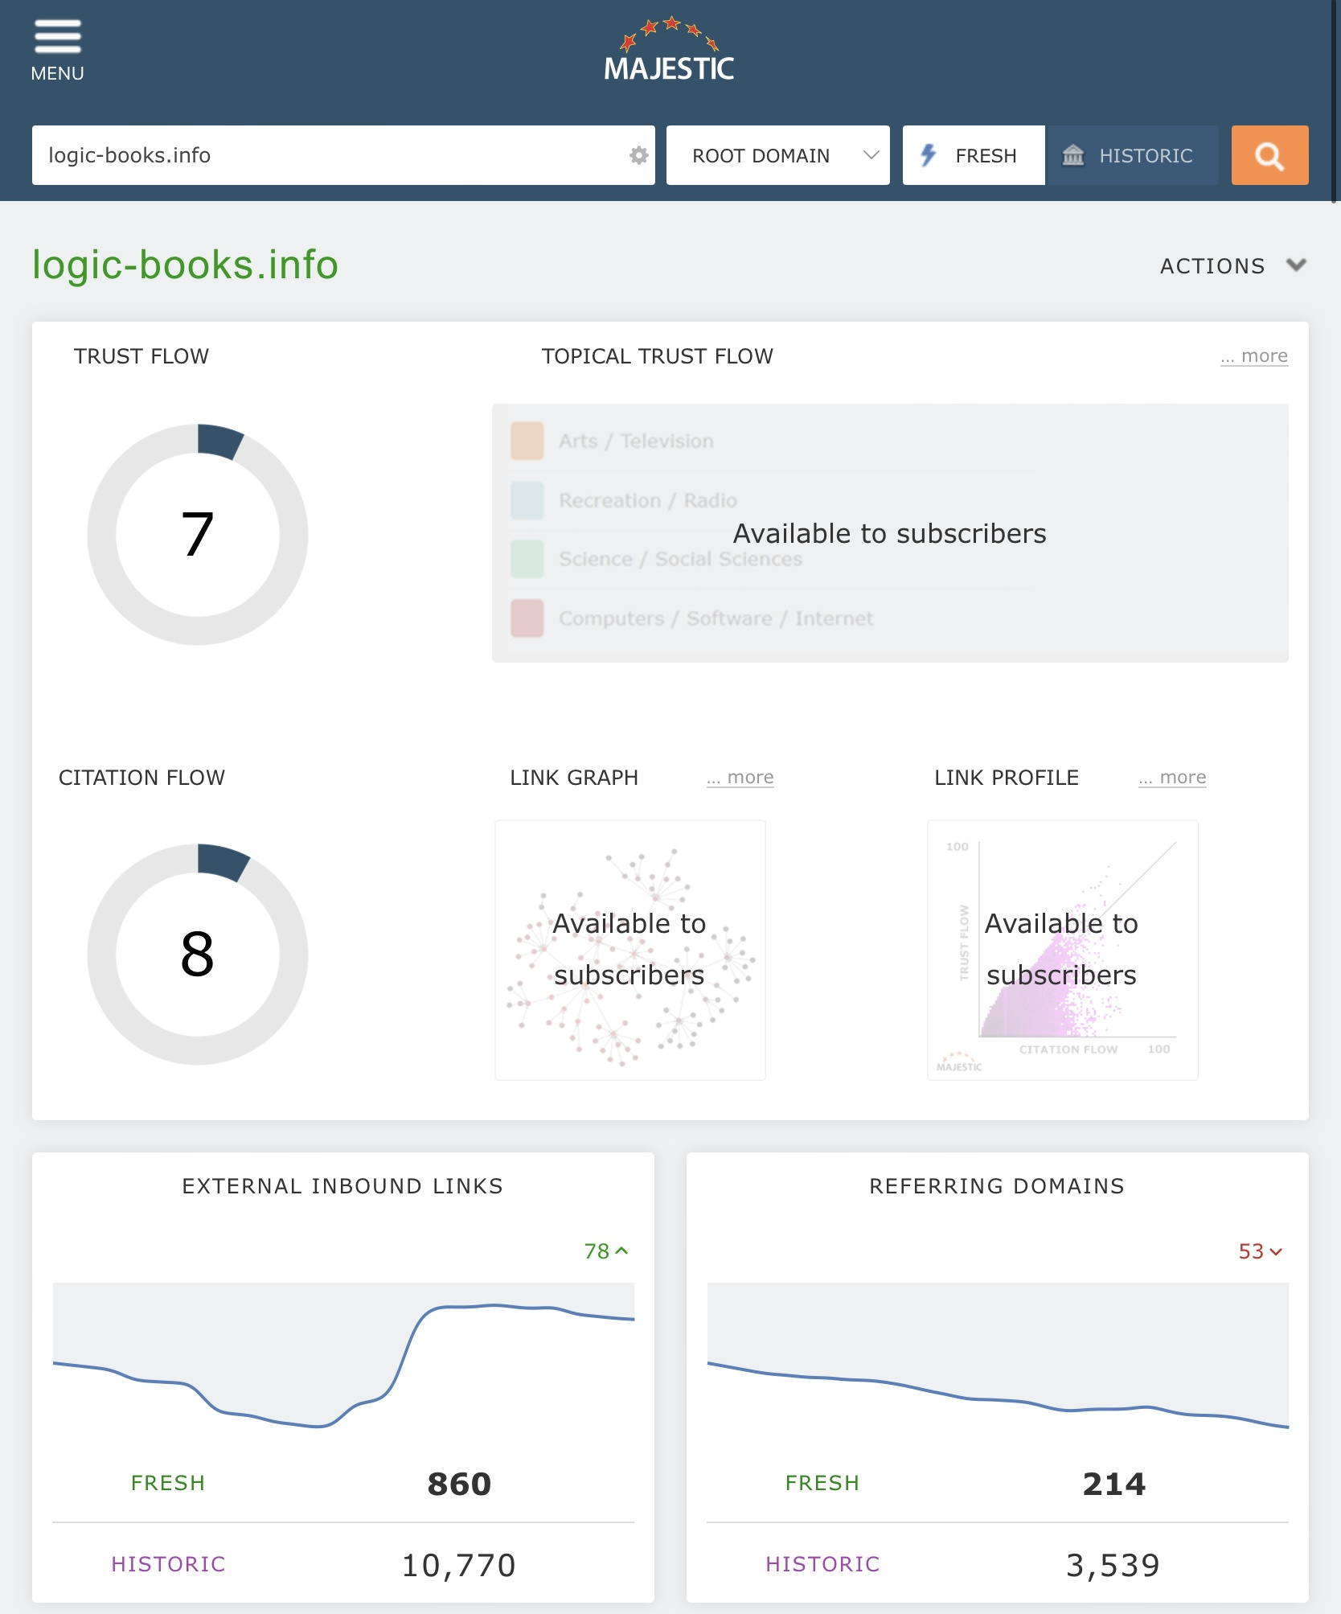The width and height of the screenshot is (1341, 1614).
Task: Click the Link Graph thumbnail
Action: tap(630, 950)
